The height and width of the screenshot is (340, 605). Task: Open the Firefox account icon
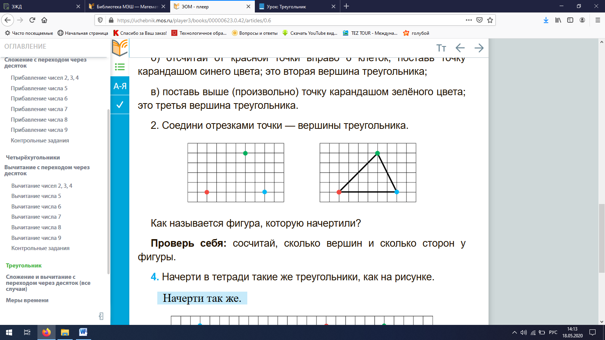582,20
